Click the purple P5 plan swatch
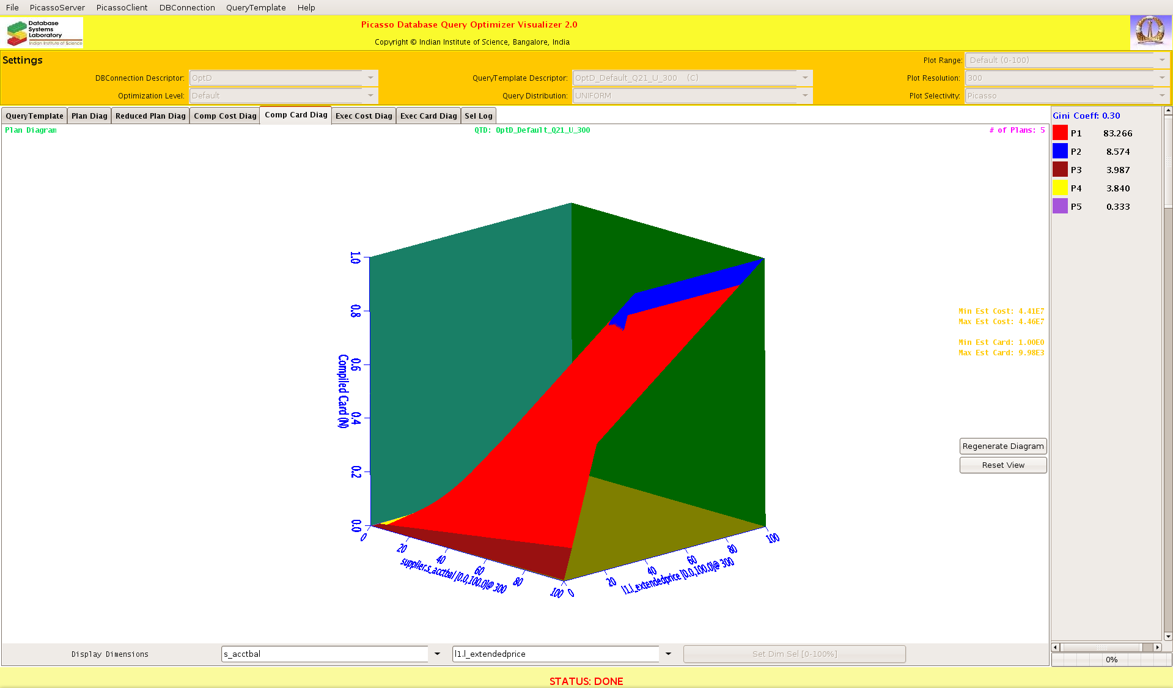Viewport: 1173px width, 688px height. coord(1060,207)
